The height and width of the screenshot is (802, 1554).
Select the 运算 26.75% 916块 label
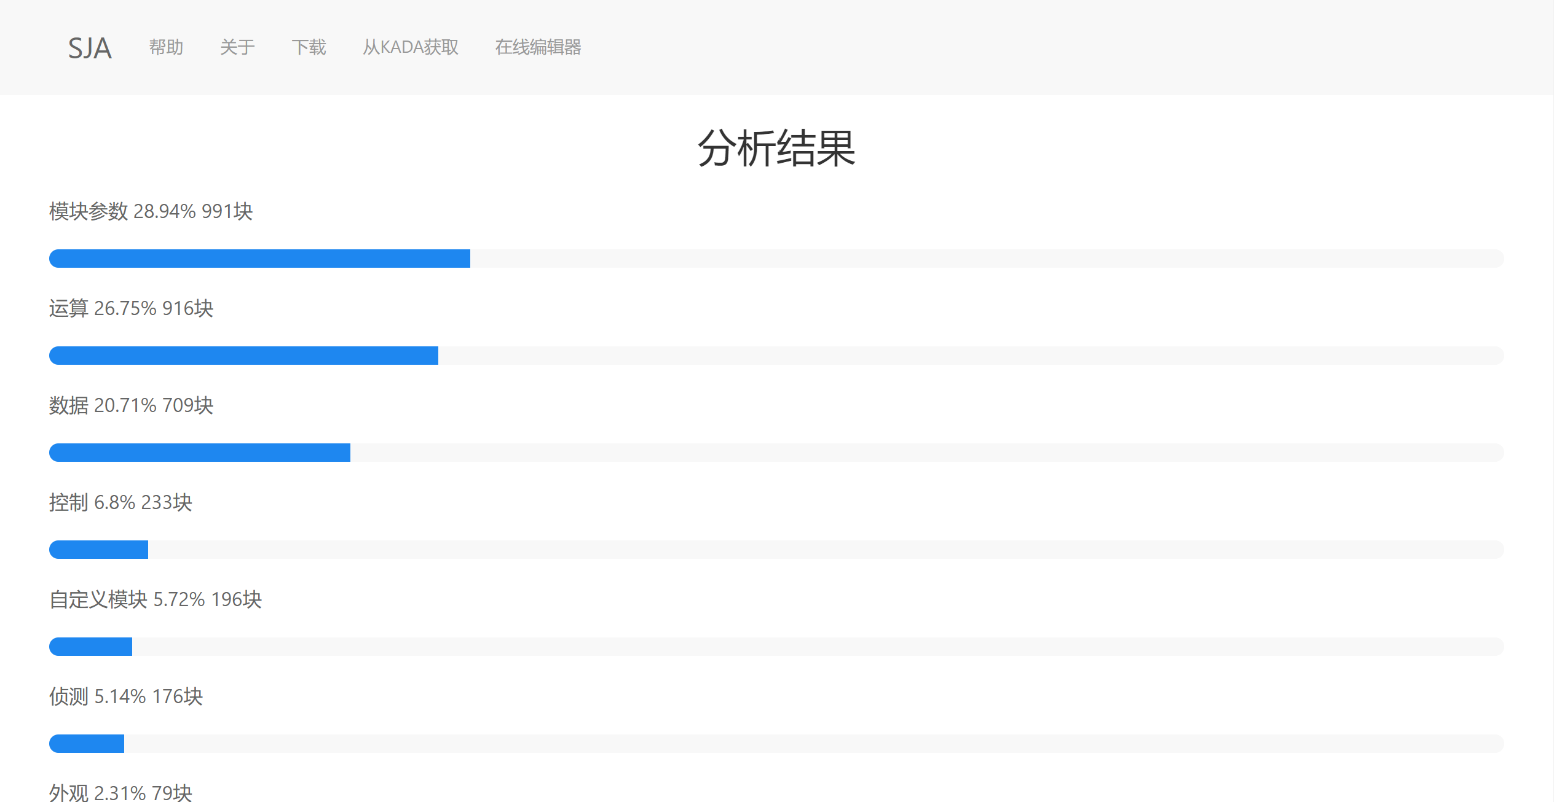point(131,308)
